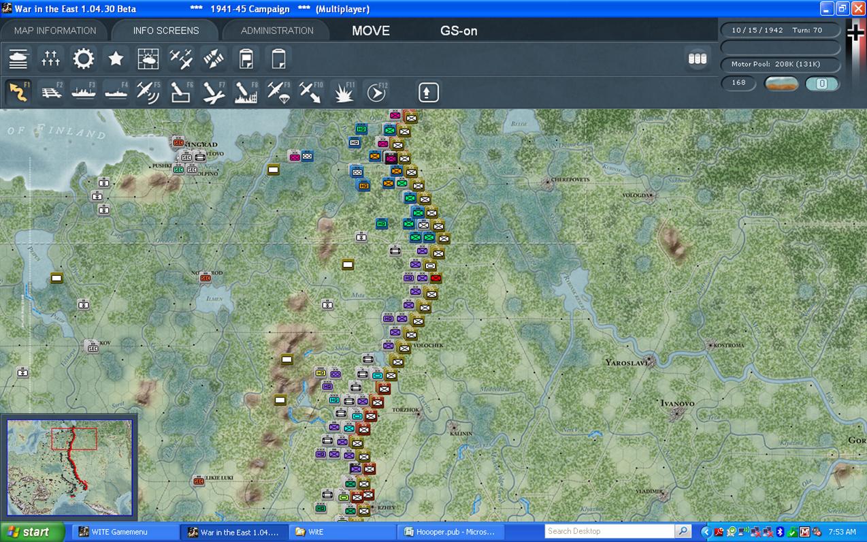Select Bomb city mode (F8) icon
Viewport: 867px width, 542px height.
pos(246,92)
